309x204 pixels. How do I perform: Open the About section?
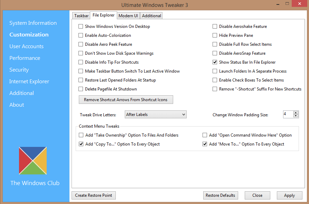coord(17,105)
